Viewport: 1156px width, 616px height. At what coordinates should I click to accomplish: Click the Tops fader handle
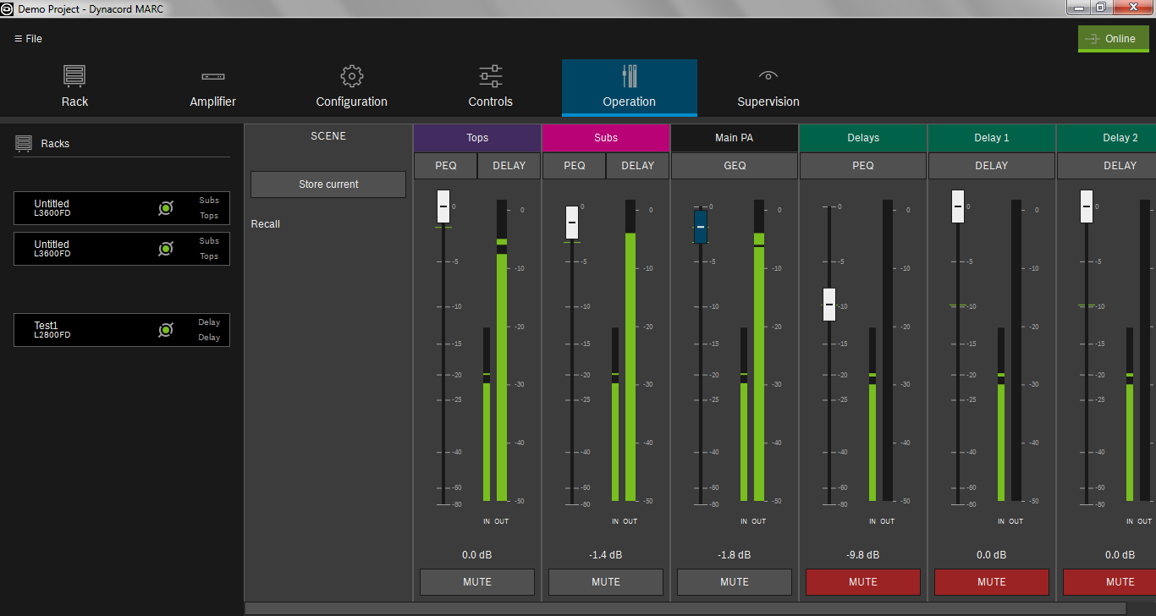point(443,206)
